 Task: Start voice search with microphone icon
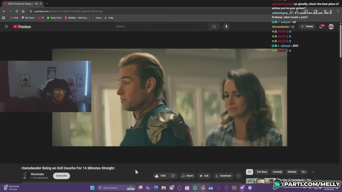pyautogui.click(x=226, y=26)
